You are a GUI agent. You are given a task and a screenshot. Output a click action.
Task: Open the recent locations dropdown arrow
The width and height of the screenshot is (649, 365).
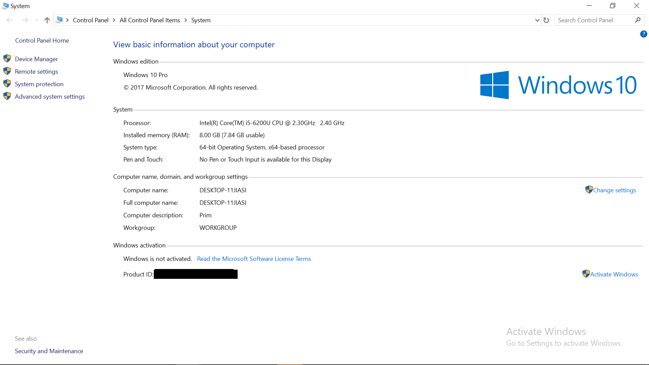click(x=37, y=20)
